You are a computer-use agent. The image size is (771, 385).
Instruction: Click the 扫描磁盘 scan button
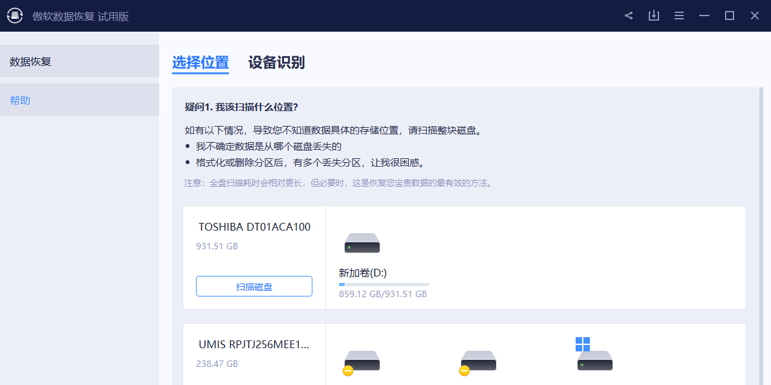point(254,286)
